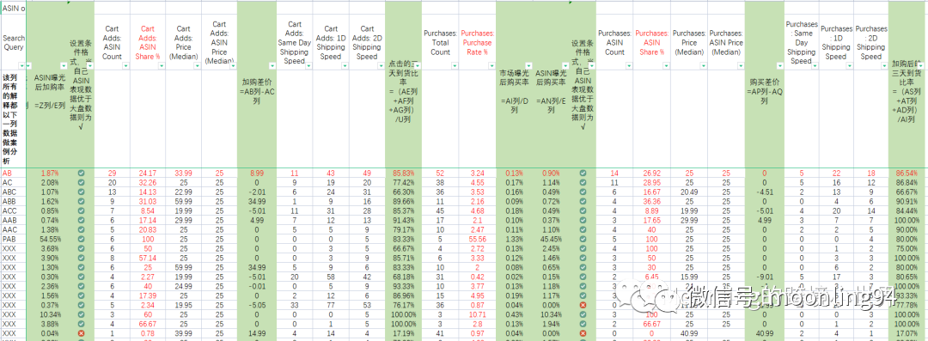Click the green check icon beside 0.74% in row AAB
928x341 pixels.
[81, 220]
